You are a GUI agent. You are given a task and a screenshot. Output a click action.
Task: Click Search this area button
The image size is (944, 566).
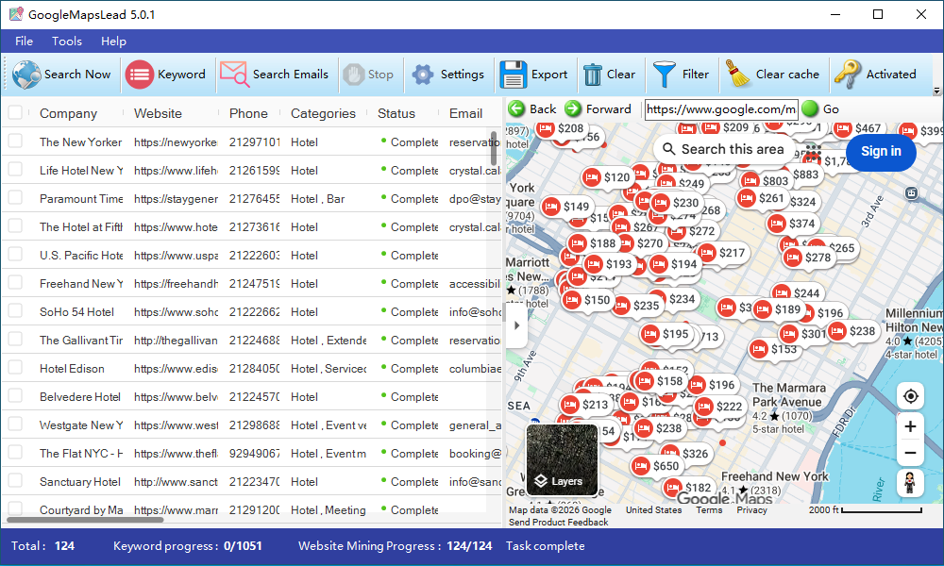[724, 149]
